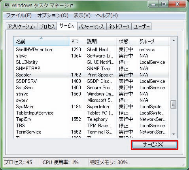Click the Print Spooler description
Image resolution: width=189 pixels, height=170 pixels.
click(100, 75)
